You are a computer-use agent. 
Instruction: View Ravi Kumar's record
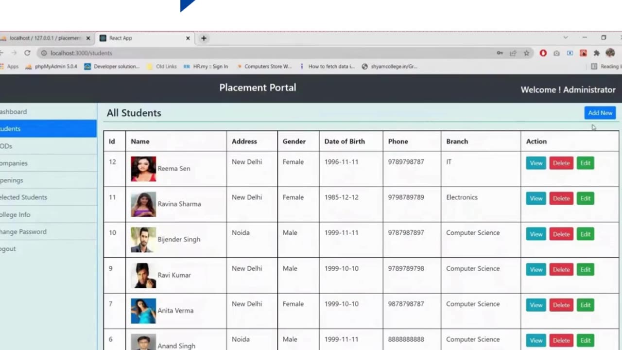click(x=536, y=269)
